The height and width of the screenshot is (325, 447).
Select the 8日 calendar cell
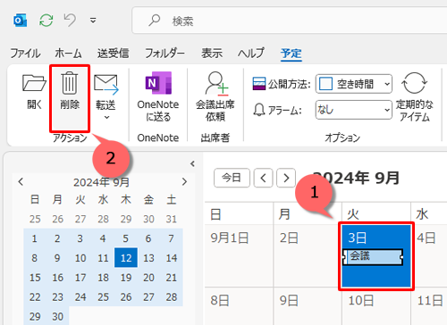[x=239, y=306]
